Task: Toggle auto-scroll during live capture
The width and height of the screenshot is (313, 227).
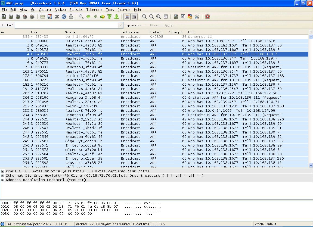Action: (x=134, y=17)
